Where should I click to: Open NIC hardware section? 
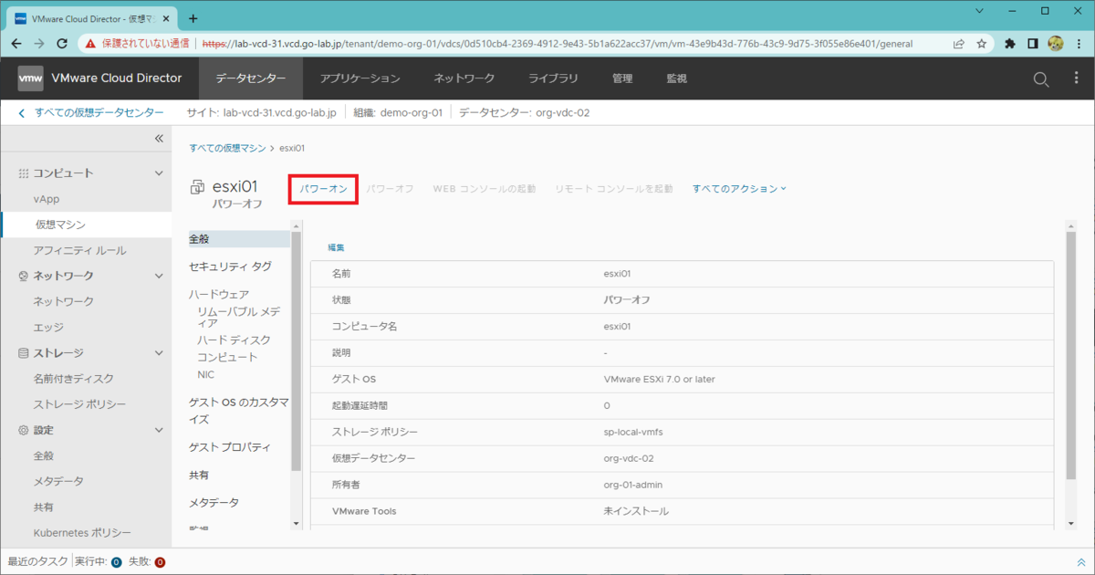point(206,374)
